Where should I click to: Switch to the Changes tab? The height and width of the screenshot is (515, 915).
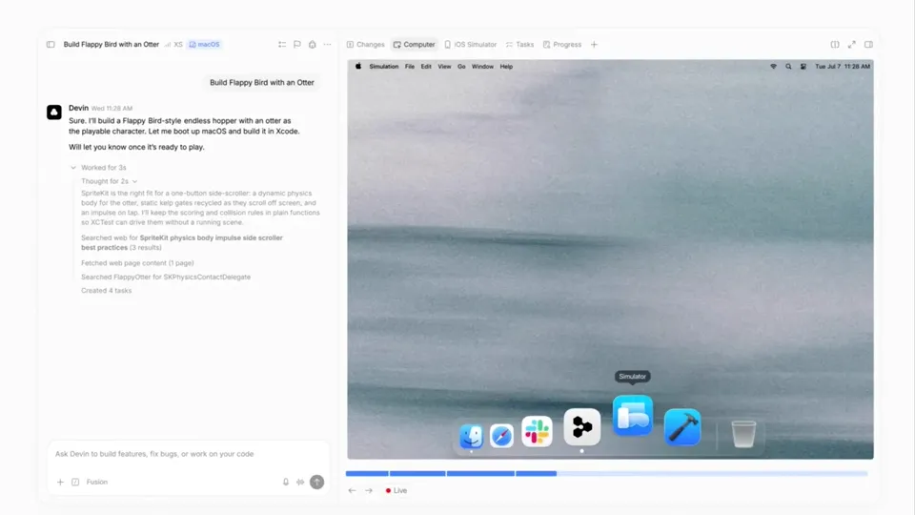click(365, 45)
